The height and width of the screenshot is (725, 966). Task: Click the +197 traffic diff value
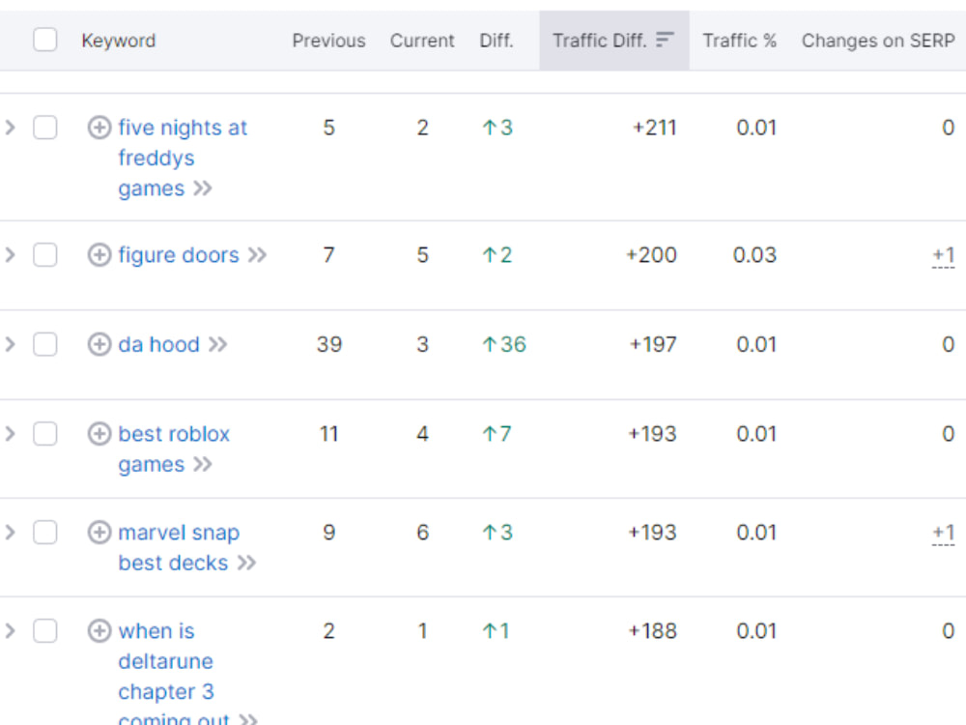click(x=653, y=344)
